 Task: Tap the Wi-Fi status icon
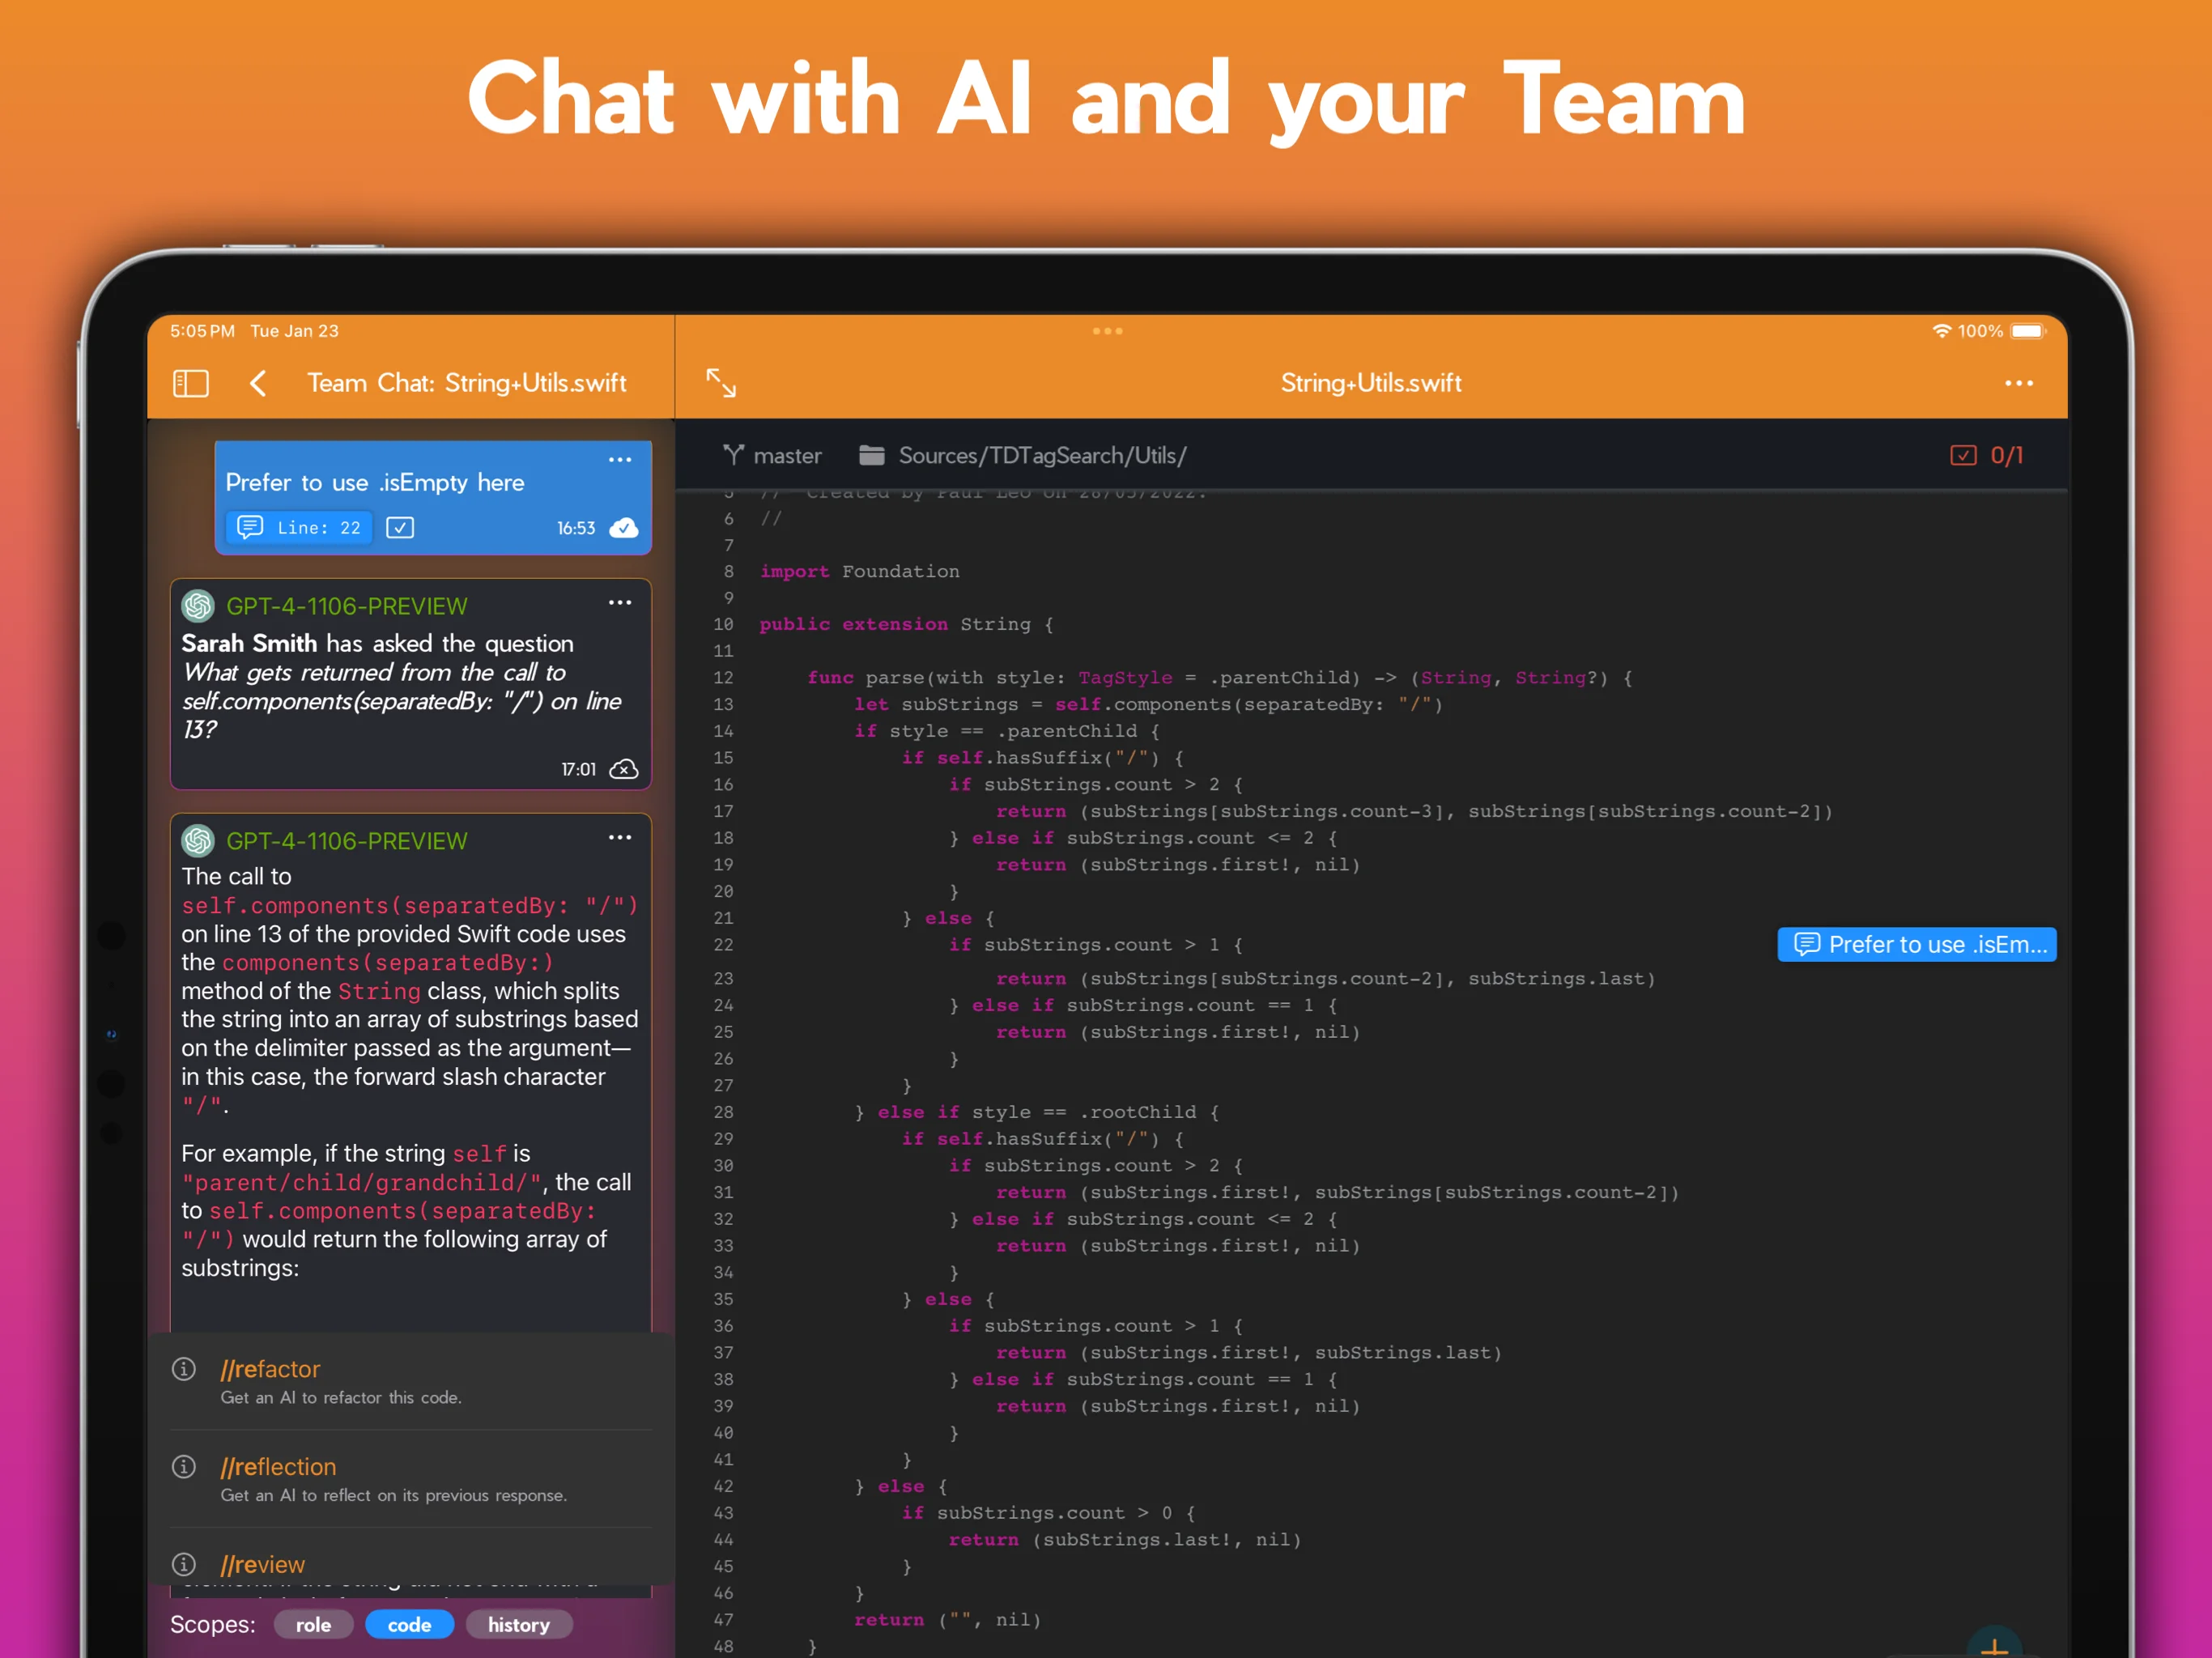(x=1941, y=331)
